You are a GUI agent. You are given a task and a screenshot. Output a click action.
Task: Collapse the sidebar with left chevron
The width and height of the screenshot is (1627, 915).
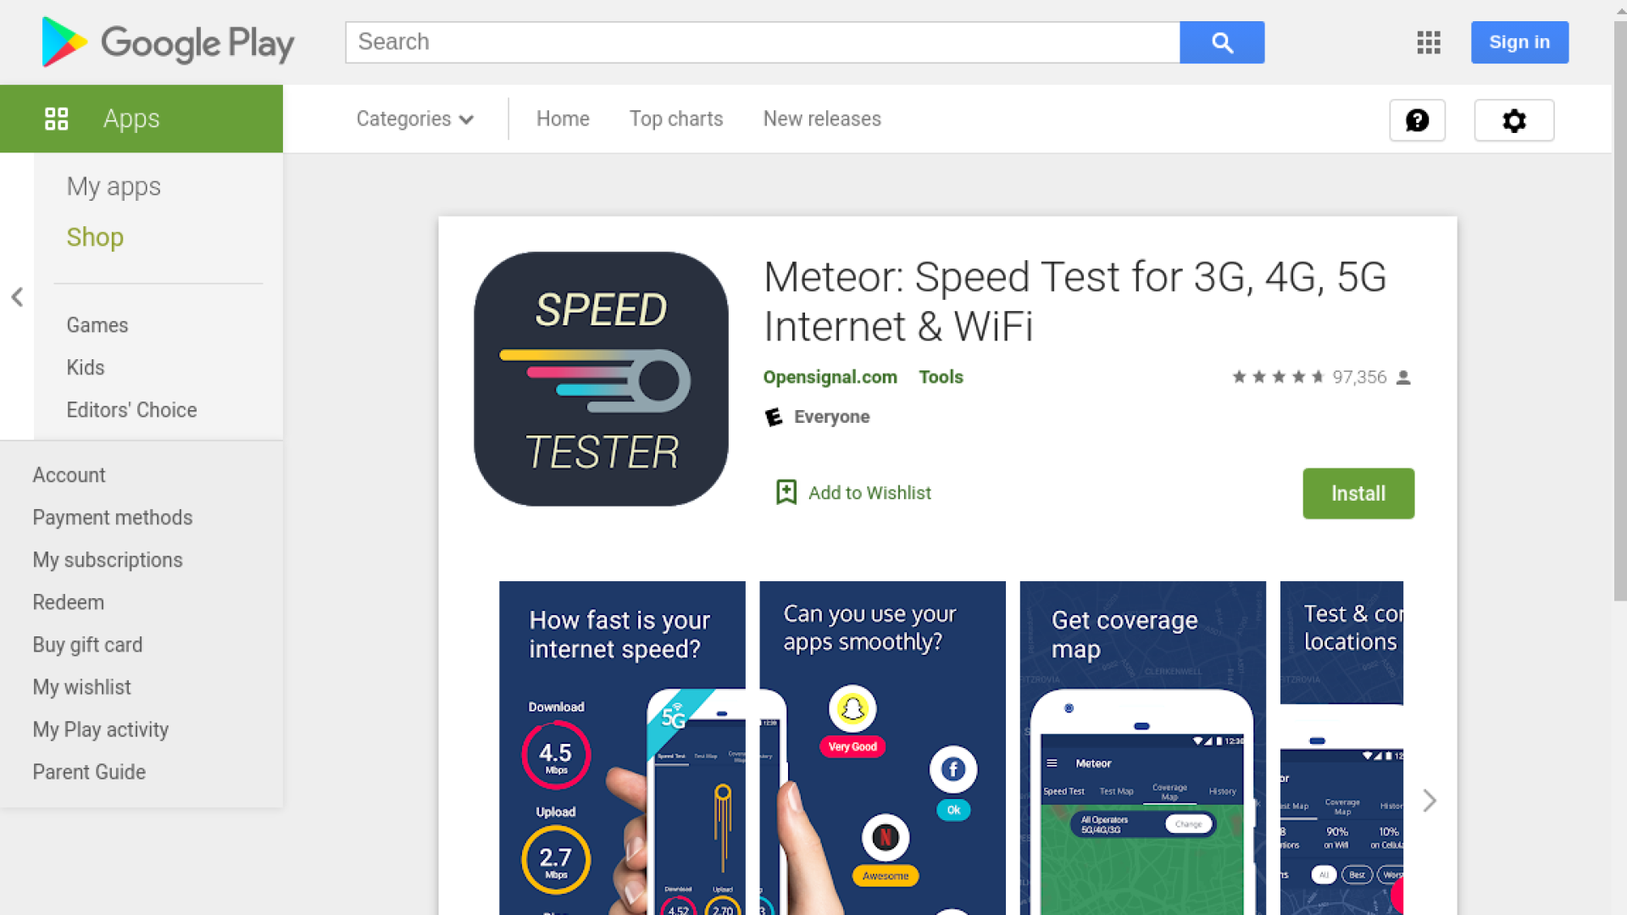point(17,297)
